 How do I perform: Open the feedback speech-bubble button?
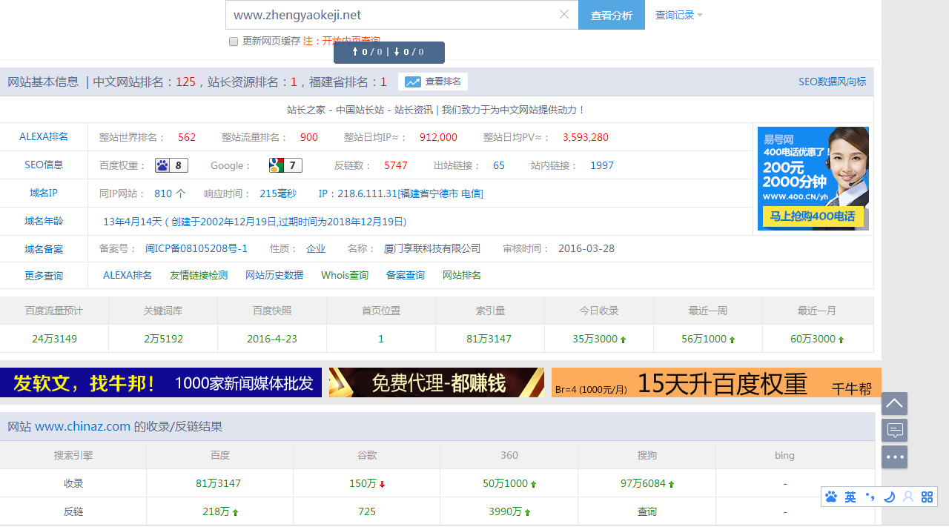coord(894,430)
